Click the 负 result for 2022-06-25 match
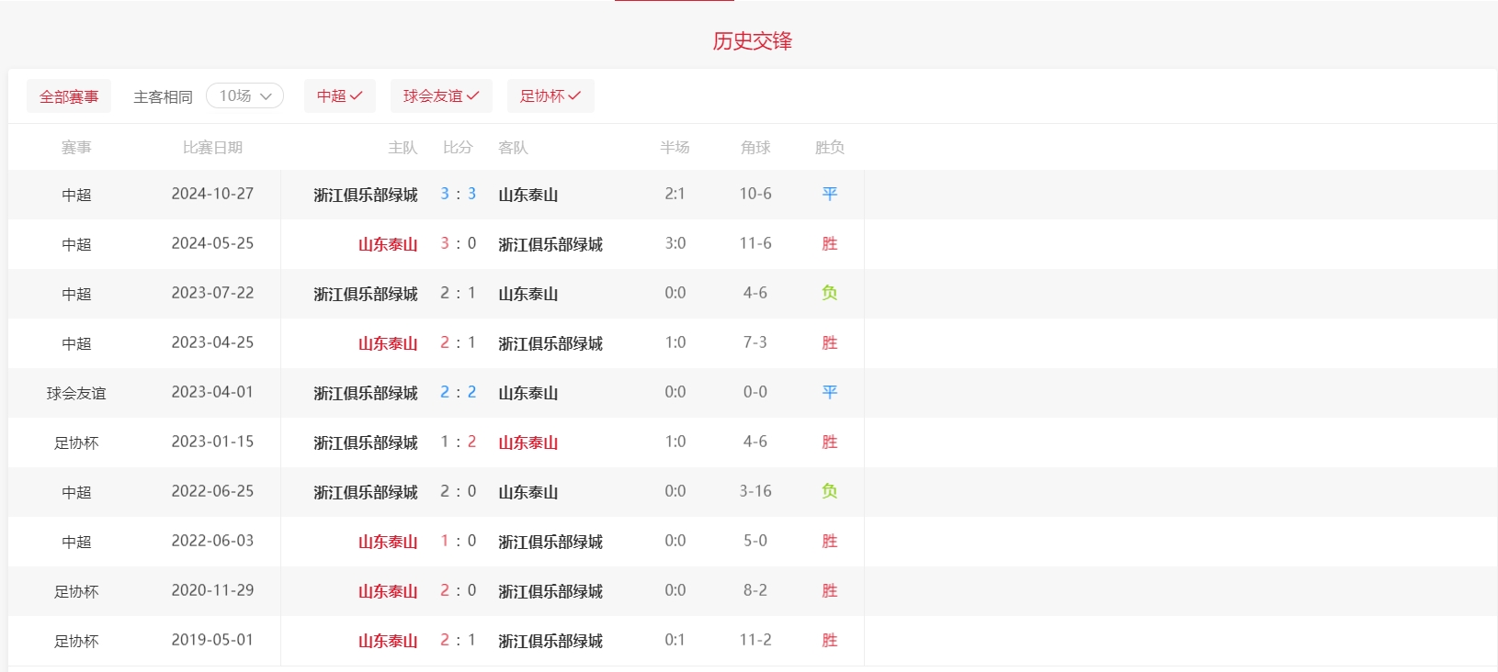Image resolution: width=1498 pixels, height=672 pixels. tap(829, 491)
